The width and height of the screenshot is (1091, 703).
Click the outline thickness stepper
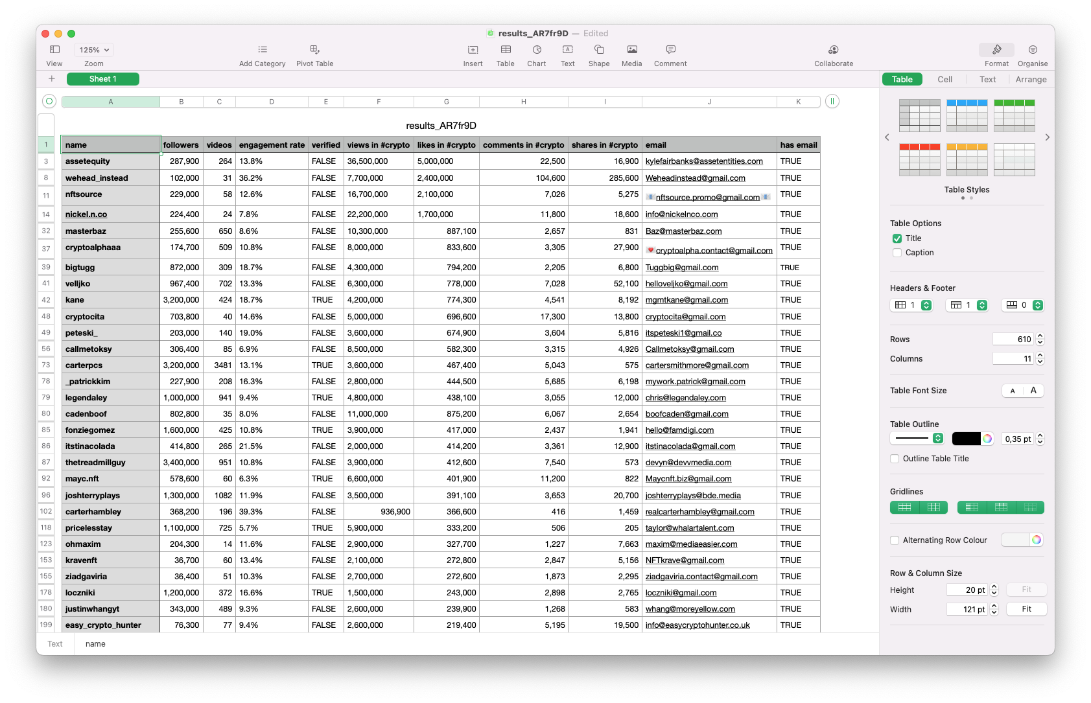(1040, 439)
